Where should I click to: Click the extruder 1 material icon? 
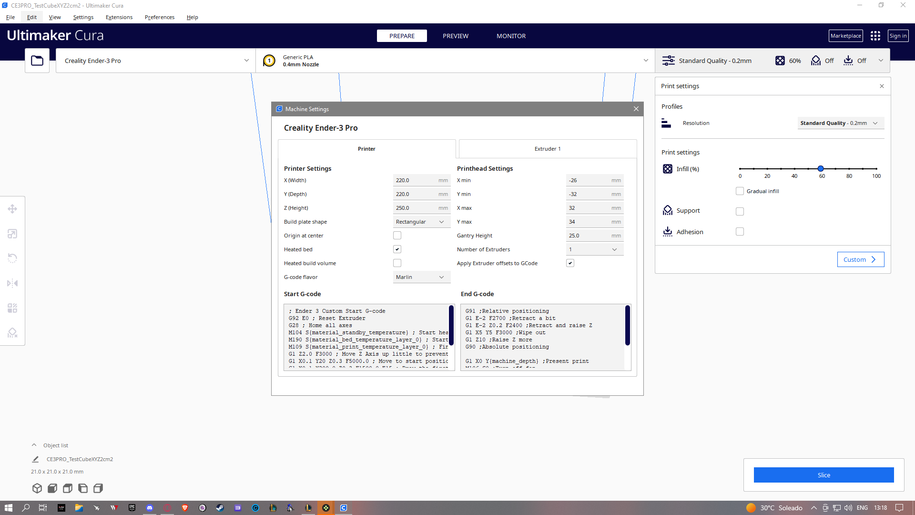(269, 61)
